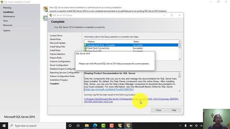
Task: Open File Explorer from the taskbar
Action: tap(87, 126)
